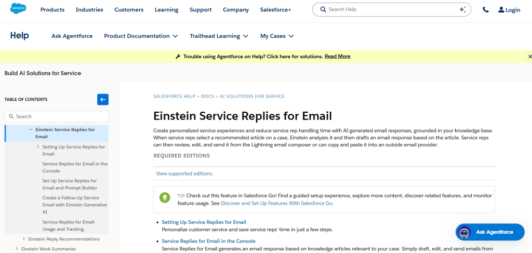Open Service Replies for Email in the Console link

208,241
